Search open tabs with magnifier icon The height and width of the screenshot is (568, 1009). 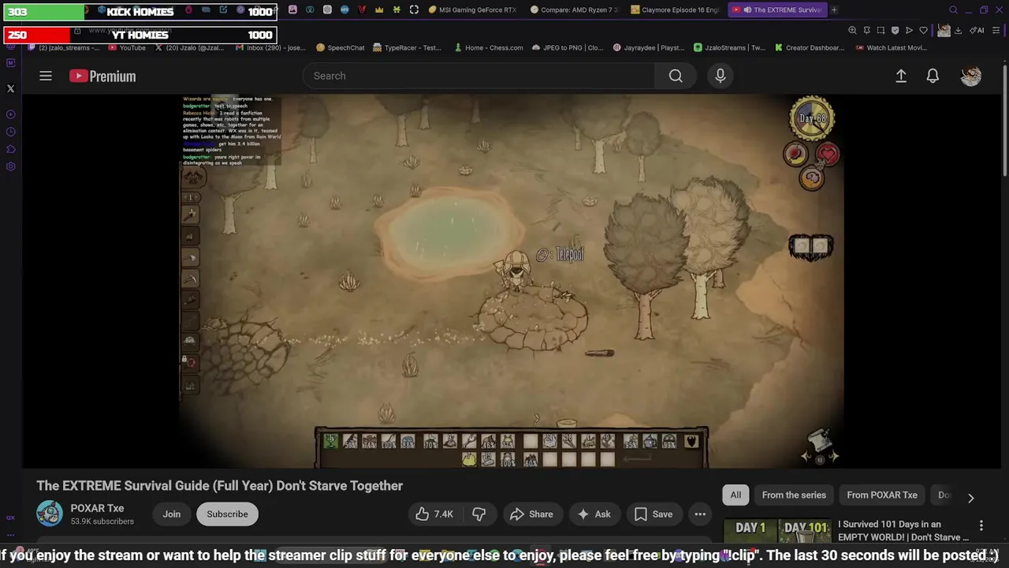coord(953,9)
